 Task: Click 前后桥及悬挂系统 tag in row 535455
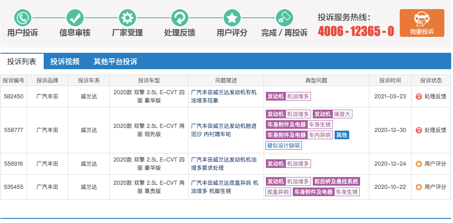[x=336, y=182]
